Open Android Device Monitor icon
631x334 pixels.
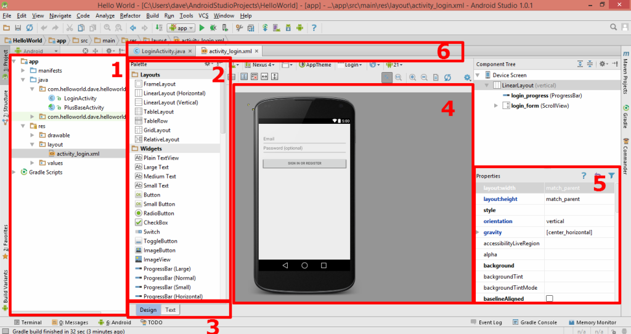(300, 28)
